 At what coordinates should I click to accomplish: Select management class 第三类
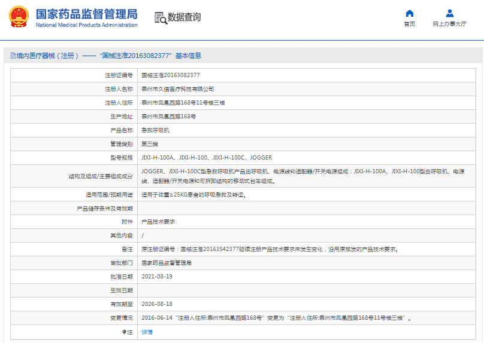point(150,144)
